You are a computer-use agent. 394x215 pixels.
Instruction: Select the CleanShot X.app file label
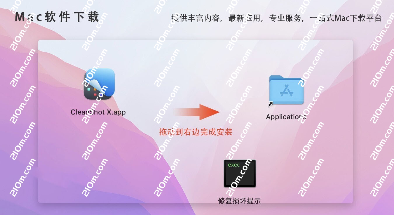[98, 112]
